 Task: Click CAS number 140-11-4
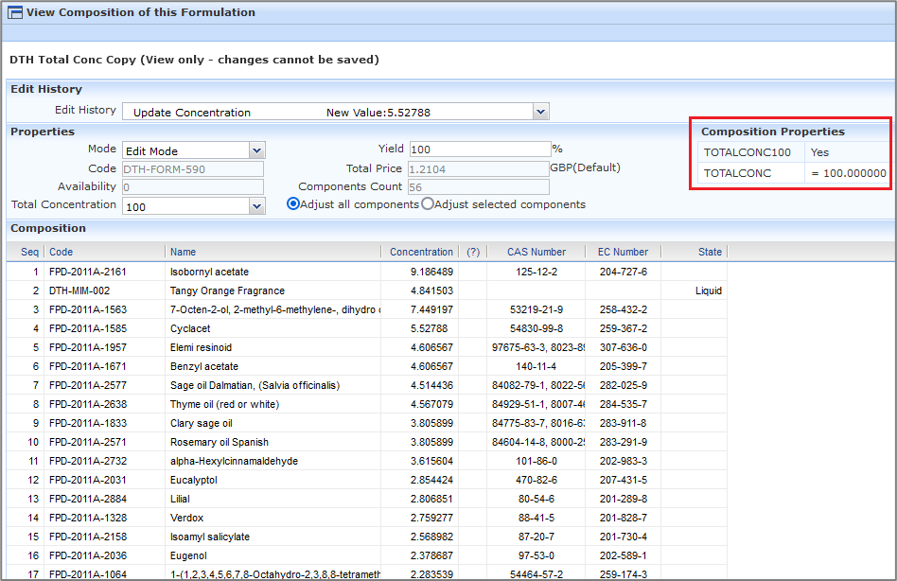pyautogui.click(x=536, y=366)
